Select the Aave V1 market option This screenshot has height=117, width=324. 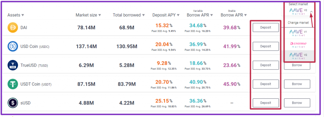point(298,33)
